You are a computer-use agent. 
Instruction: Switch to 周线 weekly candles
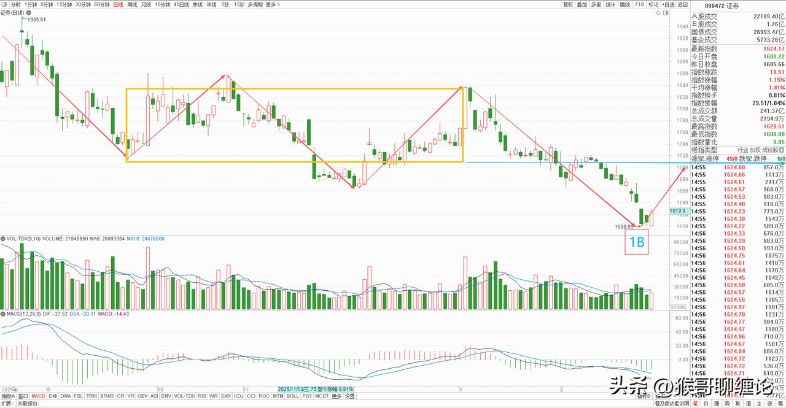(x=132, y=4)
